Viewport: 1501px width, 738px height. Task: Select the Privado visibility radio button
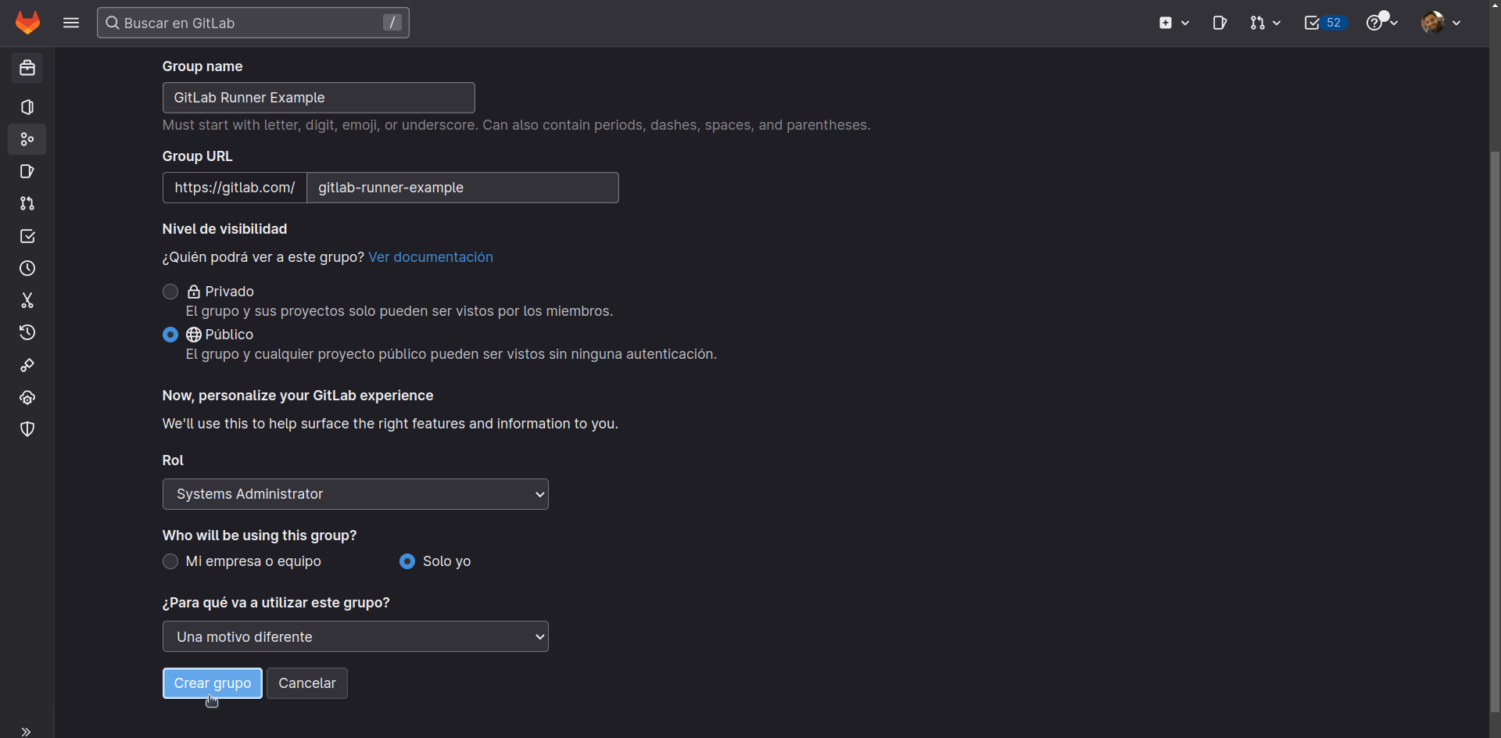pyautogui.click(x=170, y=292)
